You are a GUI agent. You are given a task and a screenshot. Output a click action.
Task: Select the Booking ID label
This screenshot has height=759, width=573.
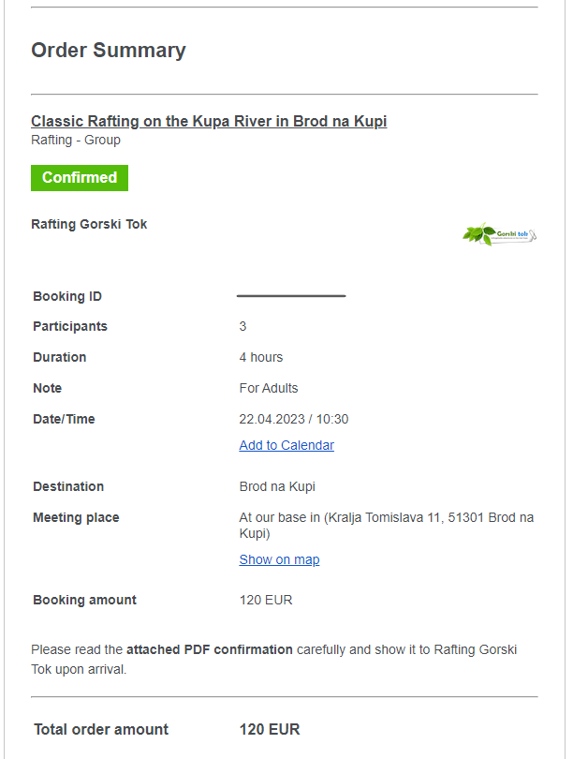pyautogui.click(x=67, y=296)
